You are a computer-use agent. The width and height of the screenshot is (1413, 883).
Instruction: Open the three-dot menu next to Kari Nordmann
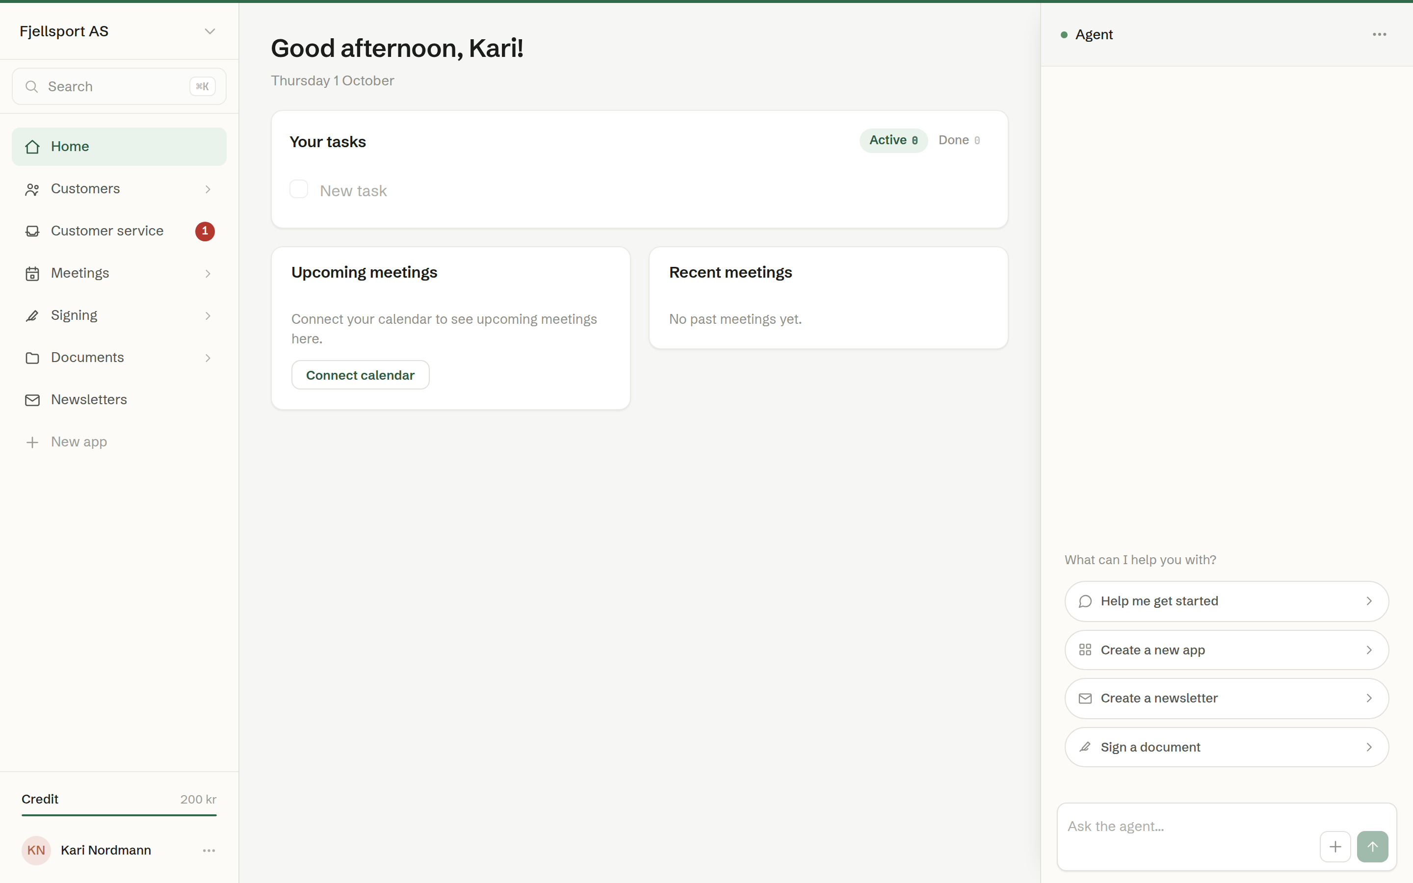209,850
